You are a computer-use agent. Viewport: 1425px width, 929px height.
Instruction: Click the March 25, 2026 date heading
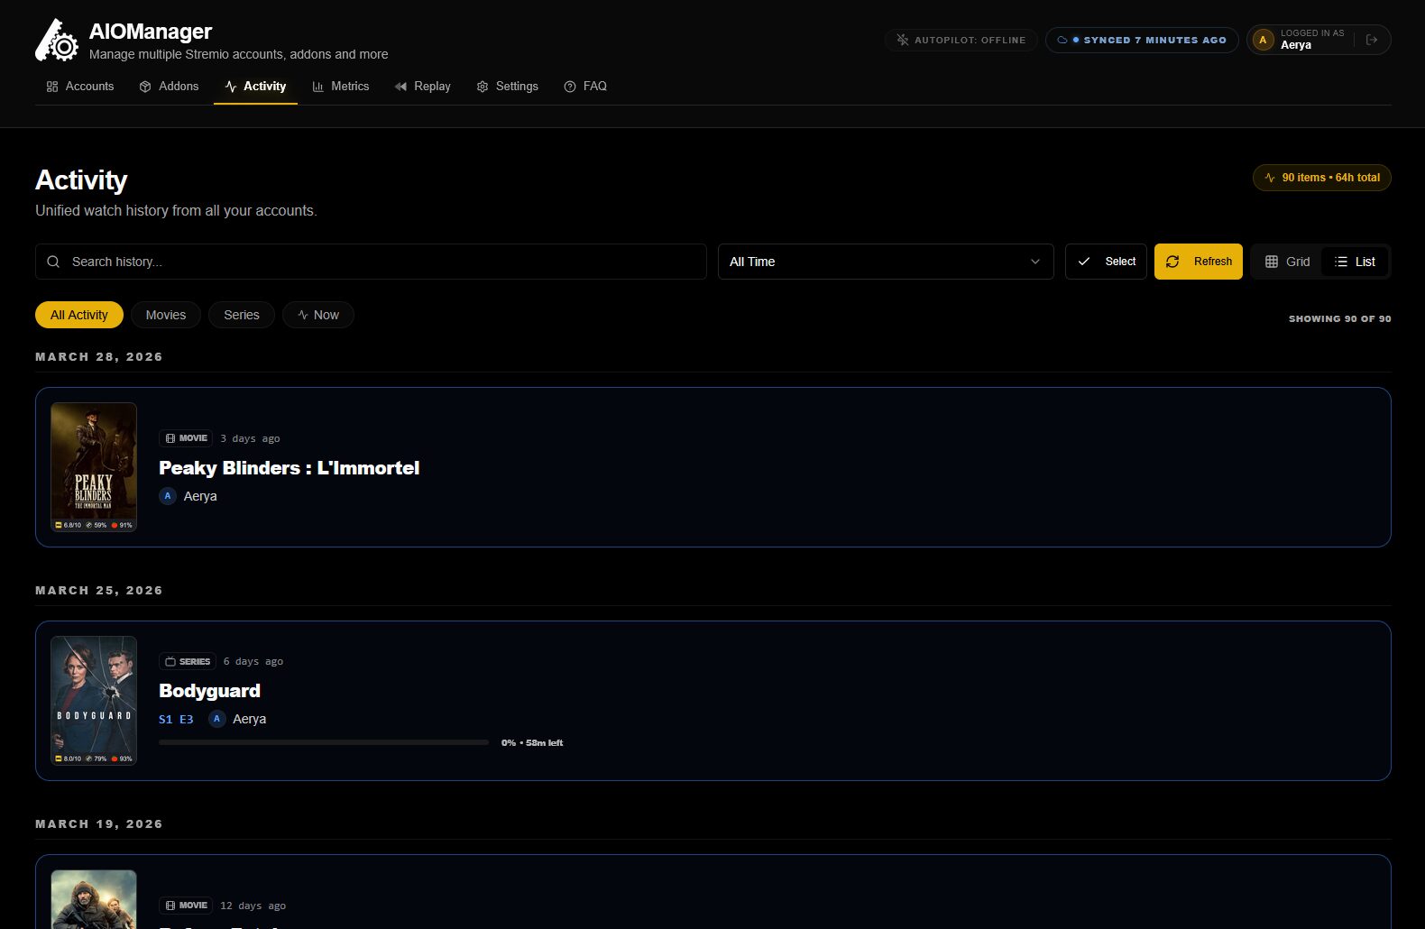pyautogui.click(x=99, y=591)
